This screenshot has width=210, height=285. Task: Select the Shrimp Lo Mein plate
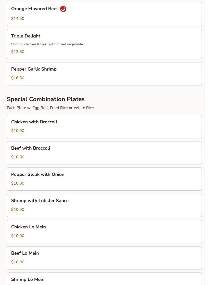point(104,279)
